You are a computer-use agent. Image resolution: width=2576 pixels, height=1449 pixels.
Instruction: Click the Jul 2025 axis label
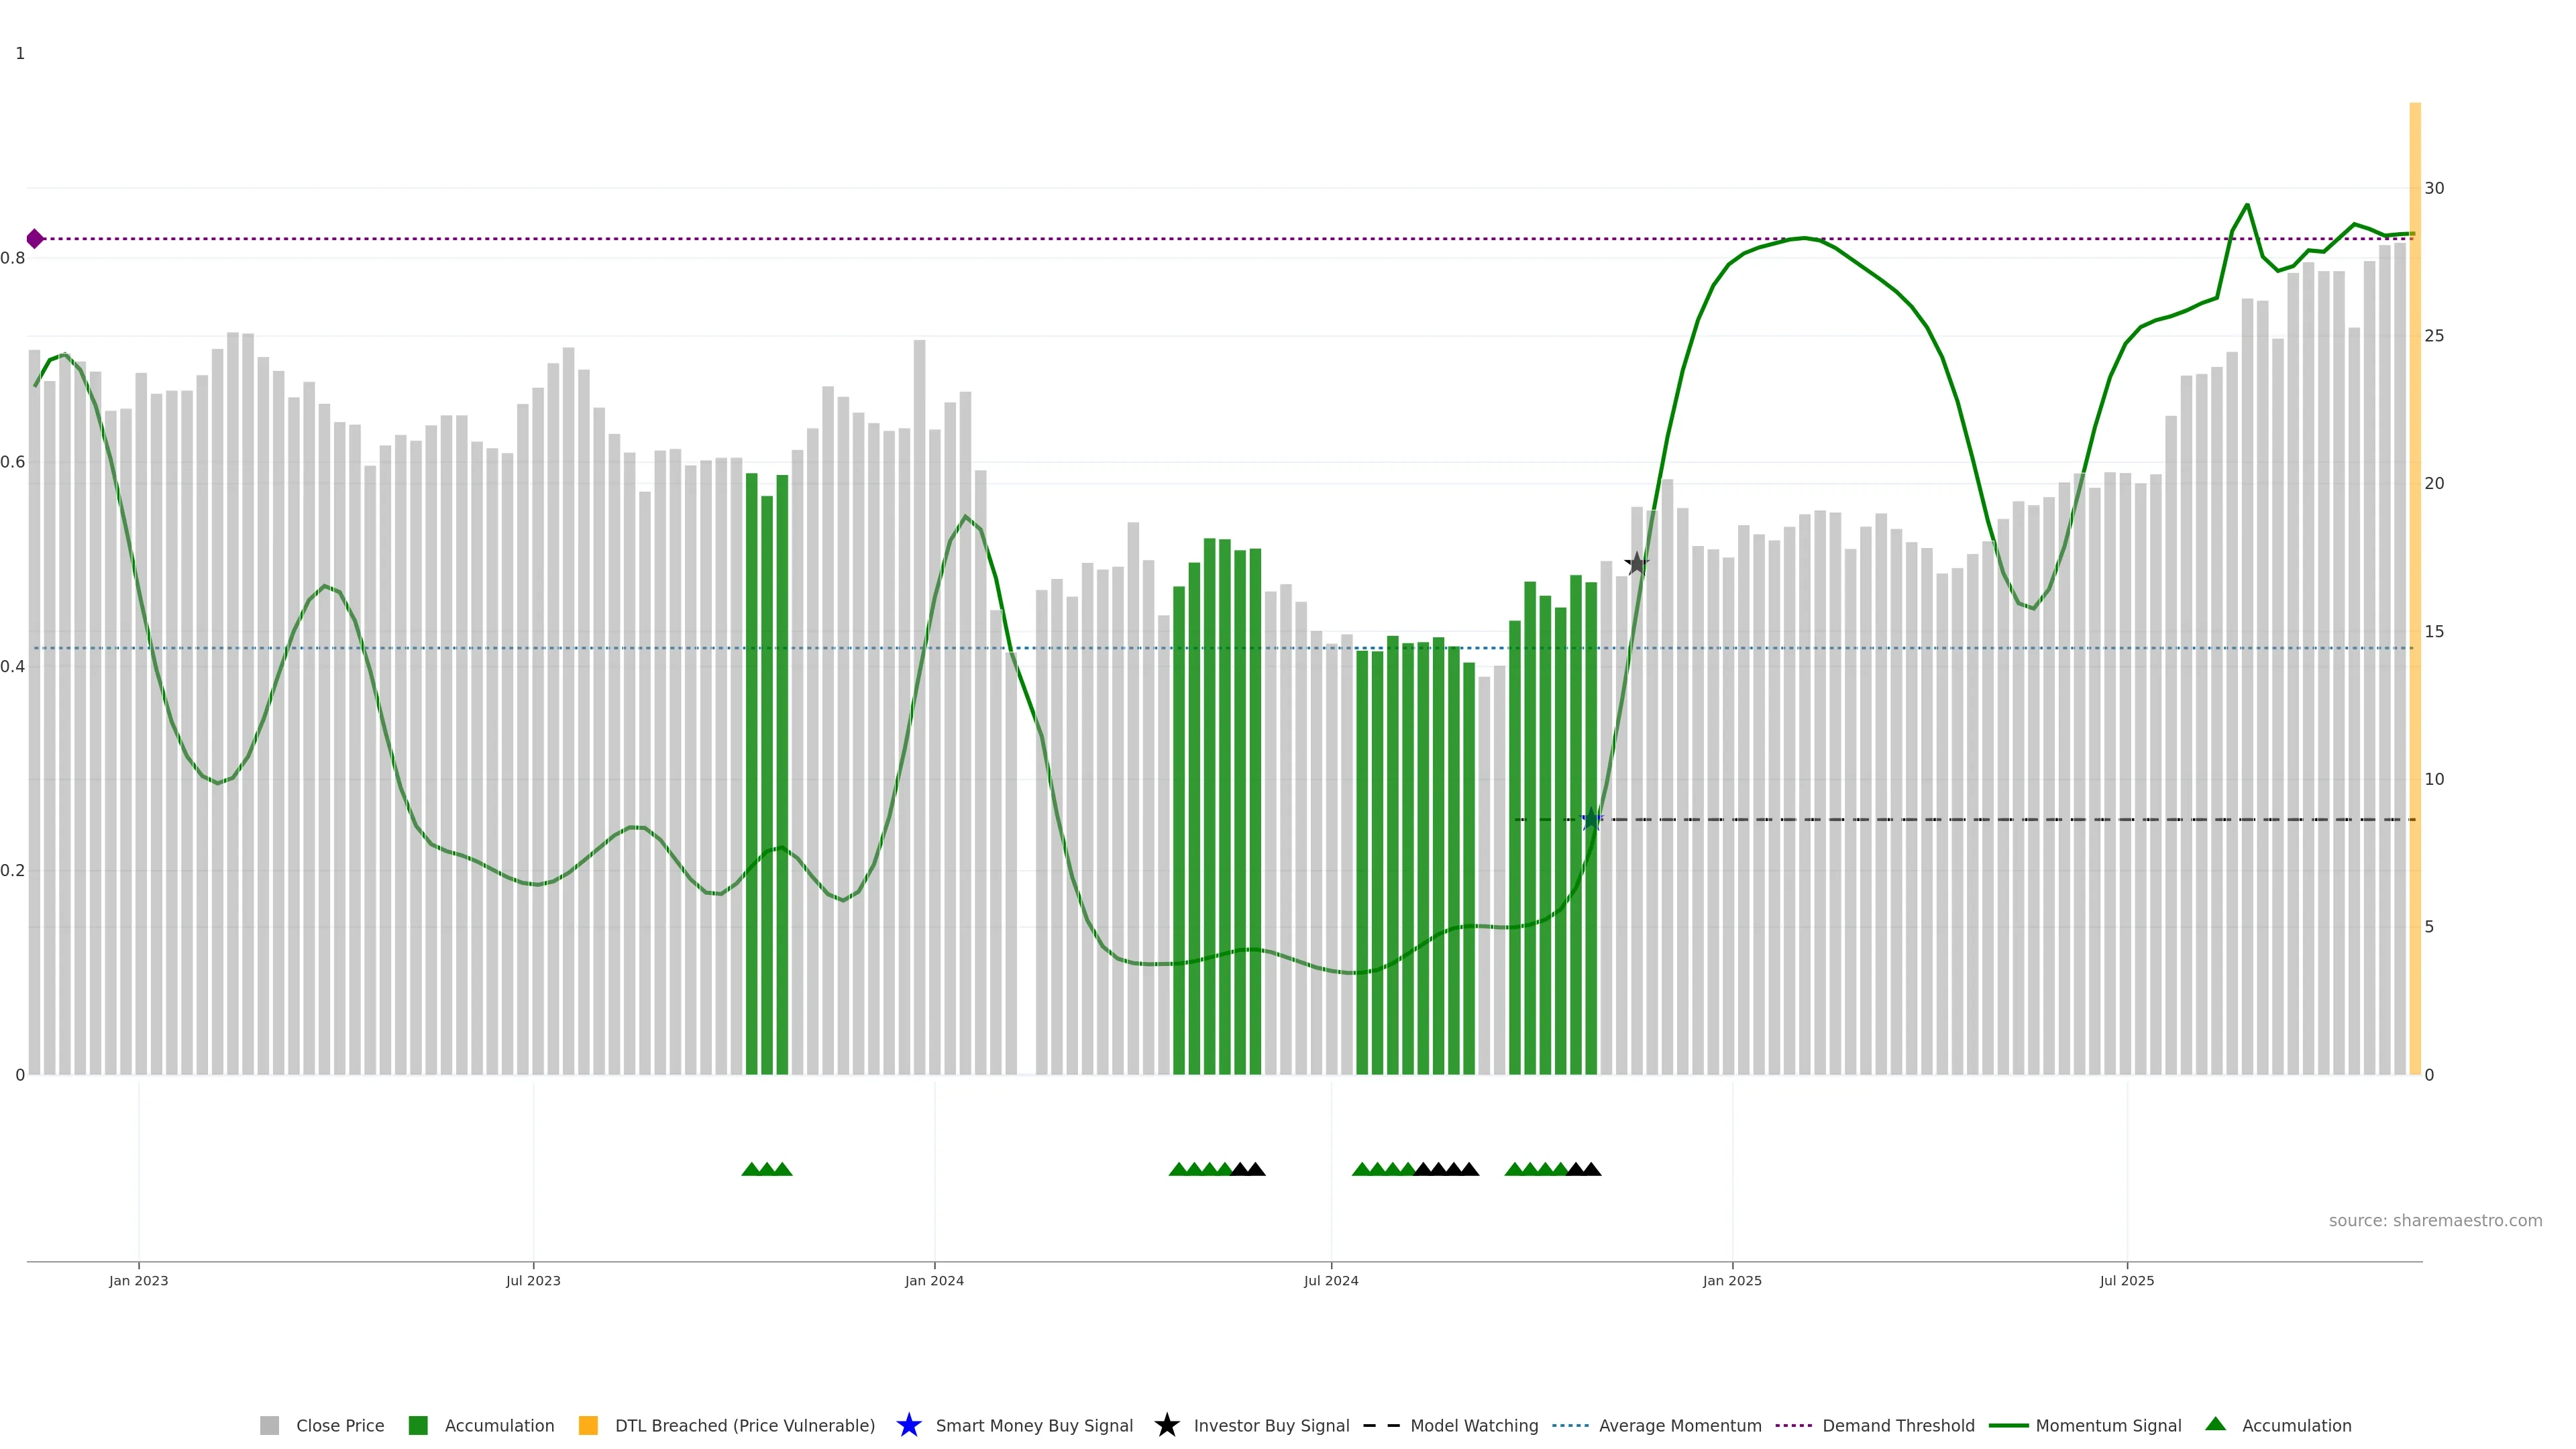pos(2126,1281)
